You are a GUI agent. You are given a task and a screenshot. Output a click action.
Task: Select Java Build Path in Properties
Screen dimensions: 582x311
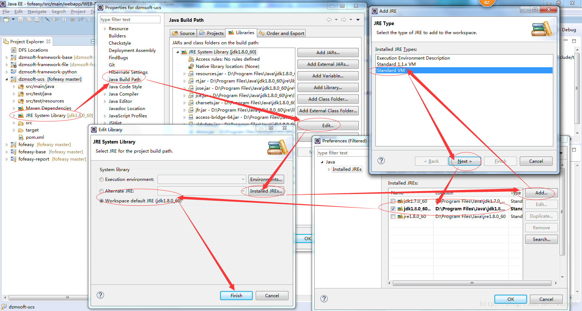[x=124, y=79]
